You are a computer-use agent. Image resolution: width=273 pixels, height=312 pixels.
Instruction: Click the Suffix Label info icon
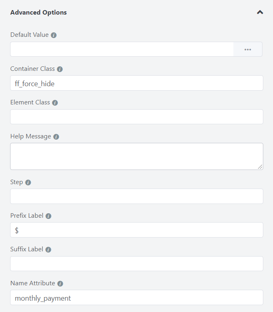click(x=48, y=250)
